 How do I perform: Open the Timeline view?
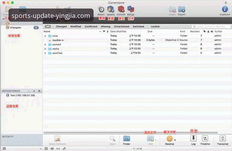point(205,138)
